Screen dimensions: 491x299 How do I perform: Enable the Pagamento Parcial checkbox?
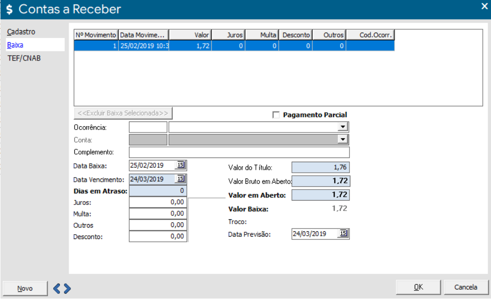coord(275,115)
